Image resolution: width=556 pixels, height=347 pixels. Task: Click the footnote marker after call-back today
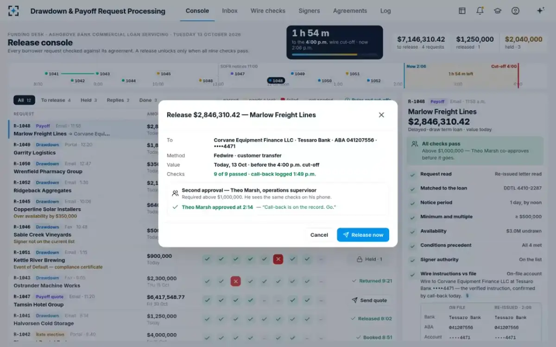pos(467,296)
